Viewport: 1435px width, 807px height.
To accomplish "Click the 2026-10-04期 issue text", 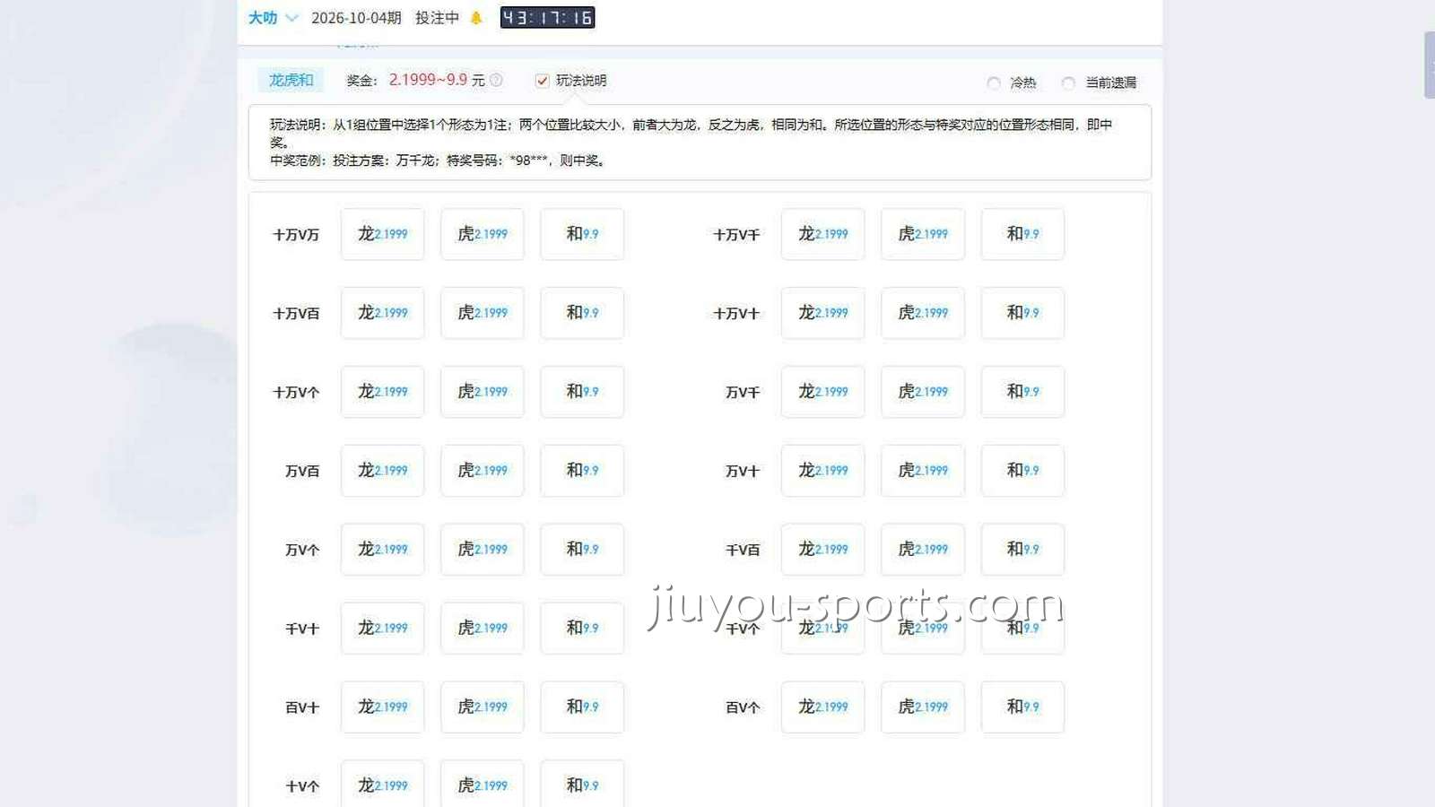I will (x=356, y=18).
